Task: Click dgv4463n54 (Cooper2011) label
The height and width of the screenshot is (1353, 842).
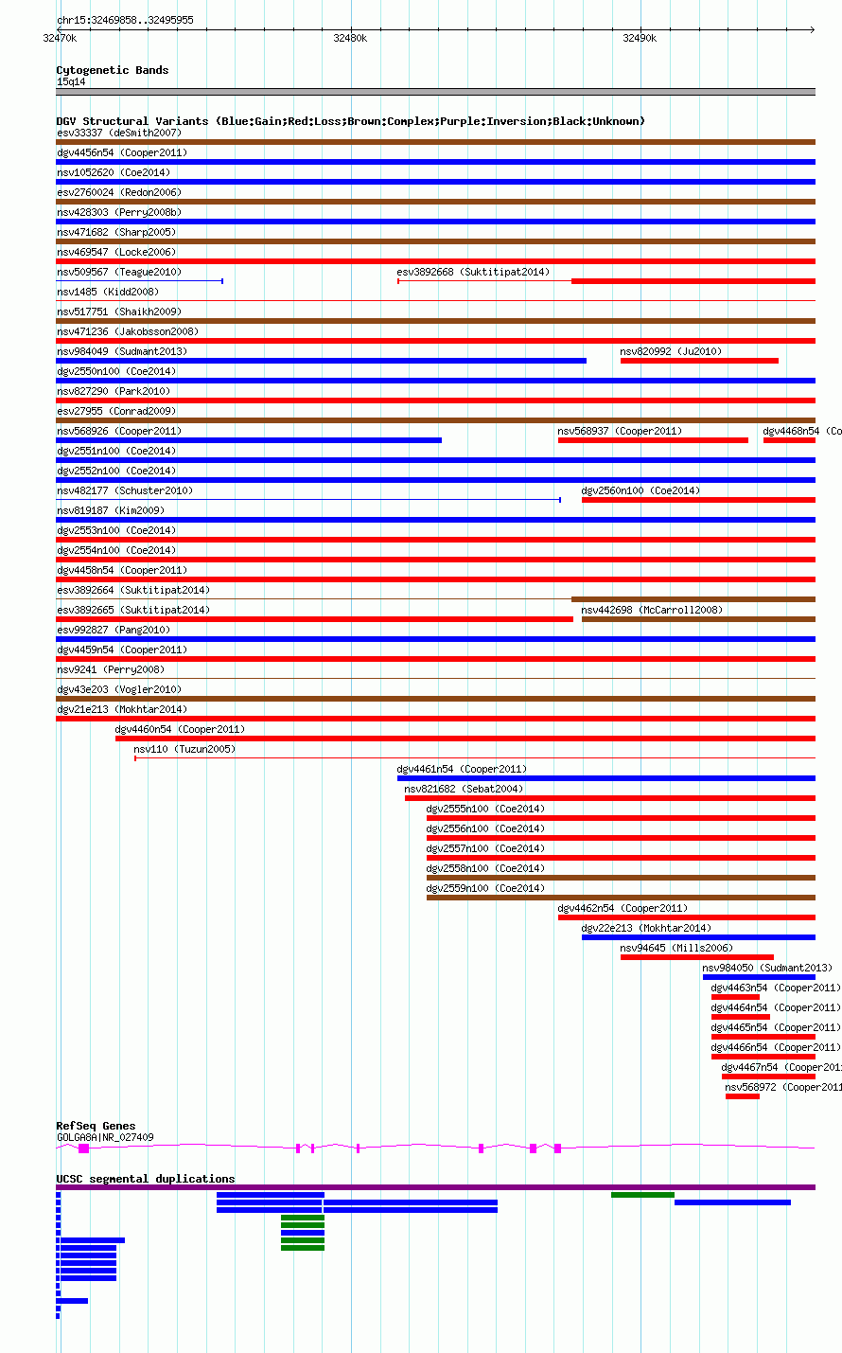Action: [775, 988]
